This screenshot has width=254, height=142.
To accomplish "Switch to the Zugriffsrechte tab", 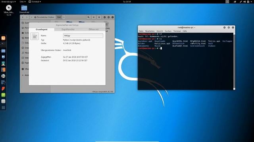I will (x=68, y=30).
